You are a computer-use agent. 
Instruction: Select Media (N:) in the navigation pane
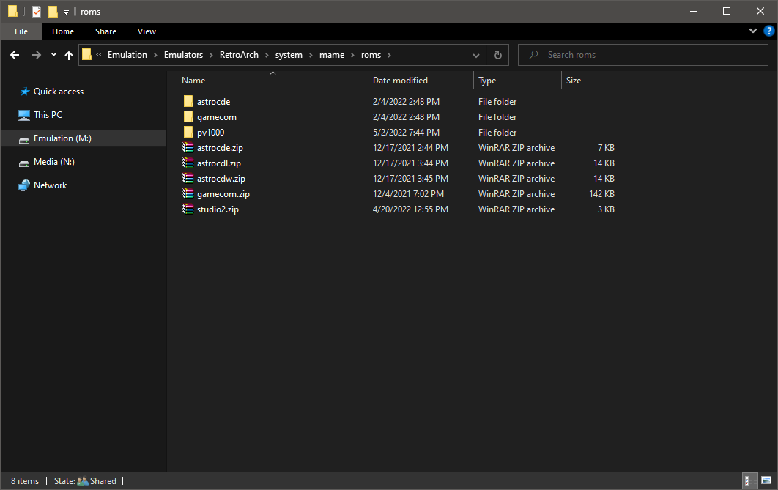(x=54, y=162)
